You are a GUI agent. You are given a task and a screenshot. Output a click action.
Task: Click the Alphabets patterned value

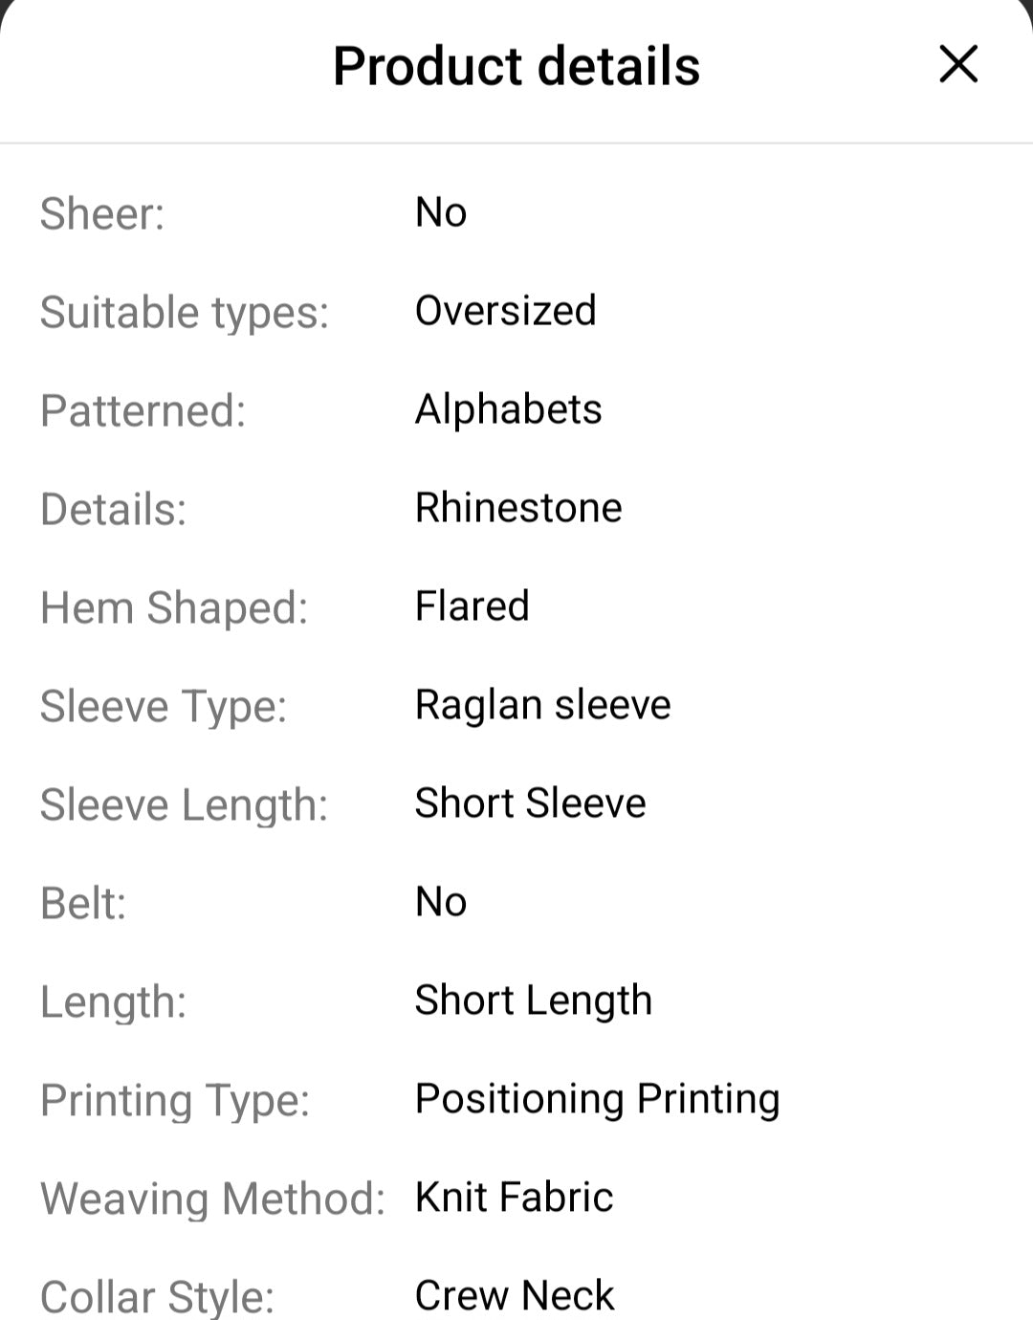(x=508, y=409)
